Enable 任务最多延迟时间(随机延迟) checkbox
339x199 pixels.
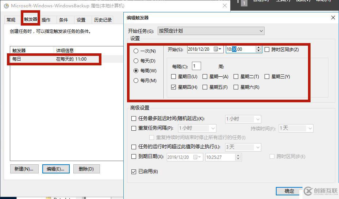(134, 119)
